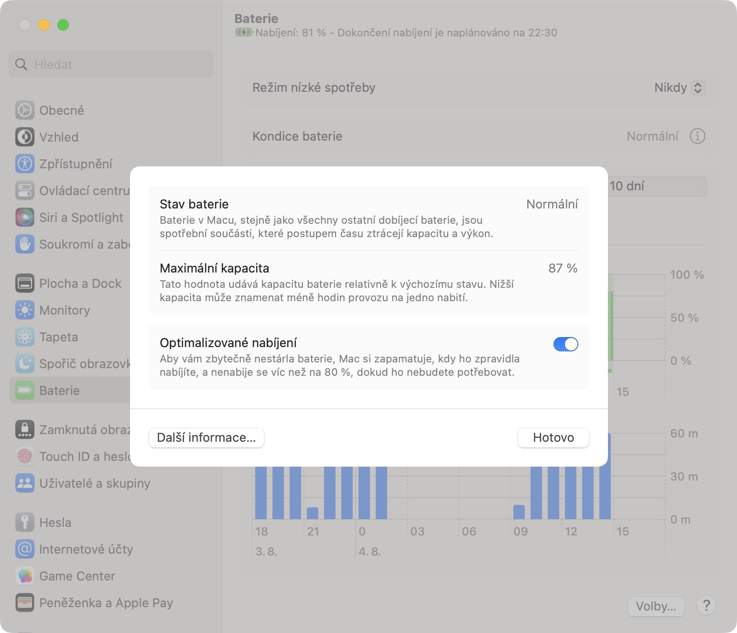Click the help question mark button
The width and height of the screenshot is (737, 633).
coord(706,606)
